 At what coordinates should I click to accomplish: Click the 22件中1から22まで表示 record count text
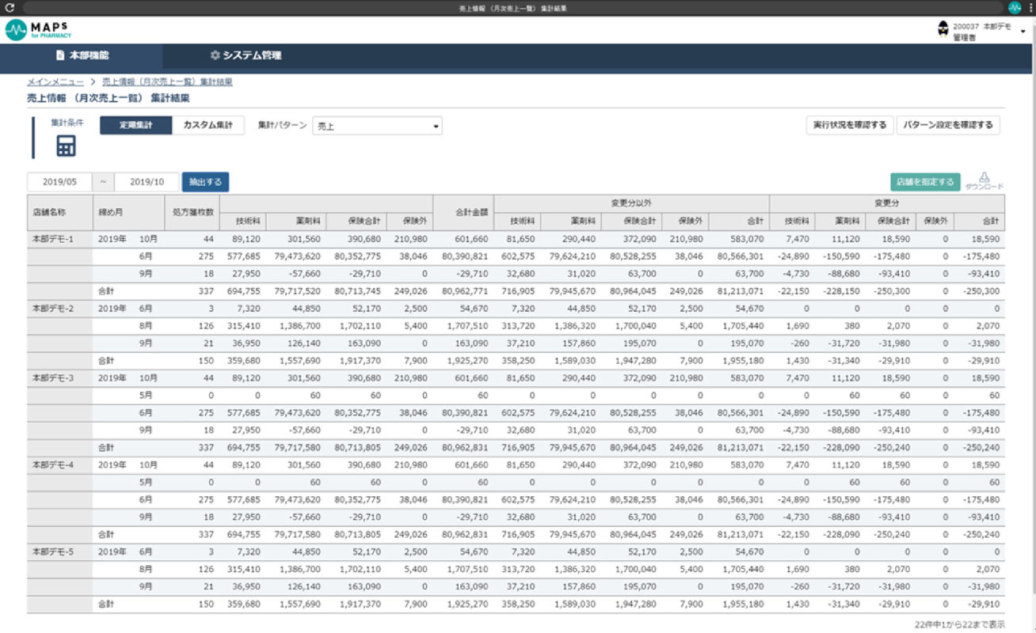pos(959,624)
